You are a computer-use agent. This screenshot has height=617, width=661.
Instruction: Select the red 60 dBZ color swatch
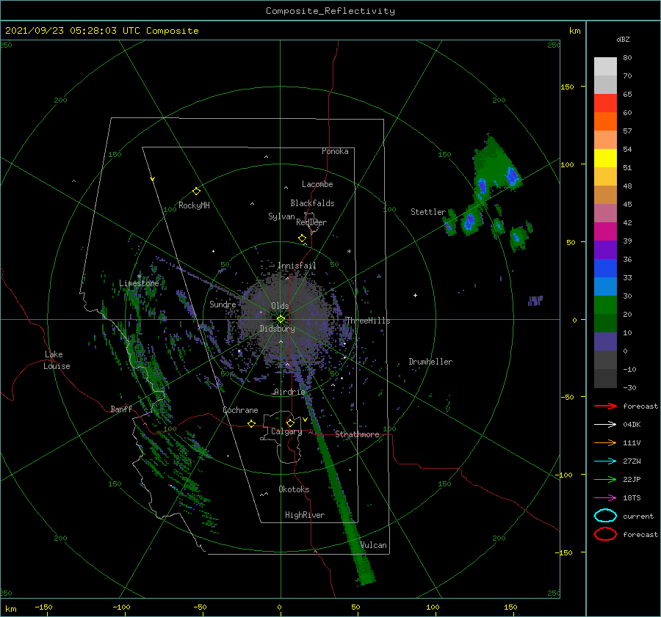pos(605,103)
